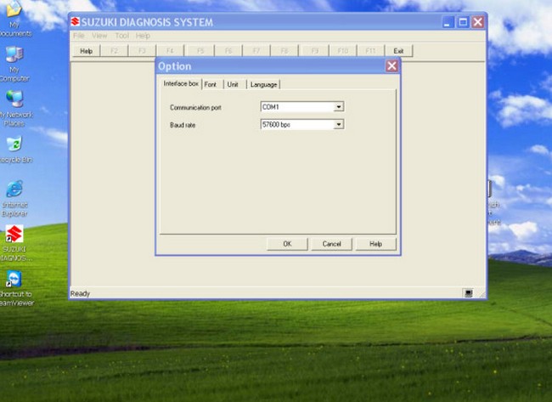The image size is (552, 402).
Task: Click the F11 toolbar button
Action: click(370, 51)
